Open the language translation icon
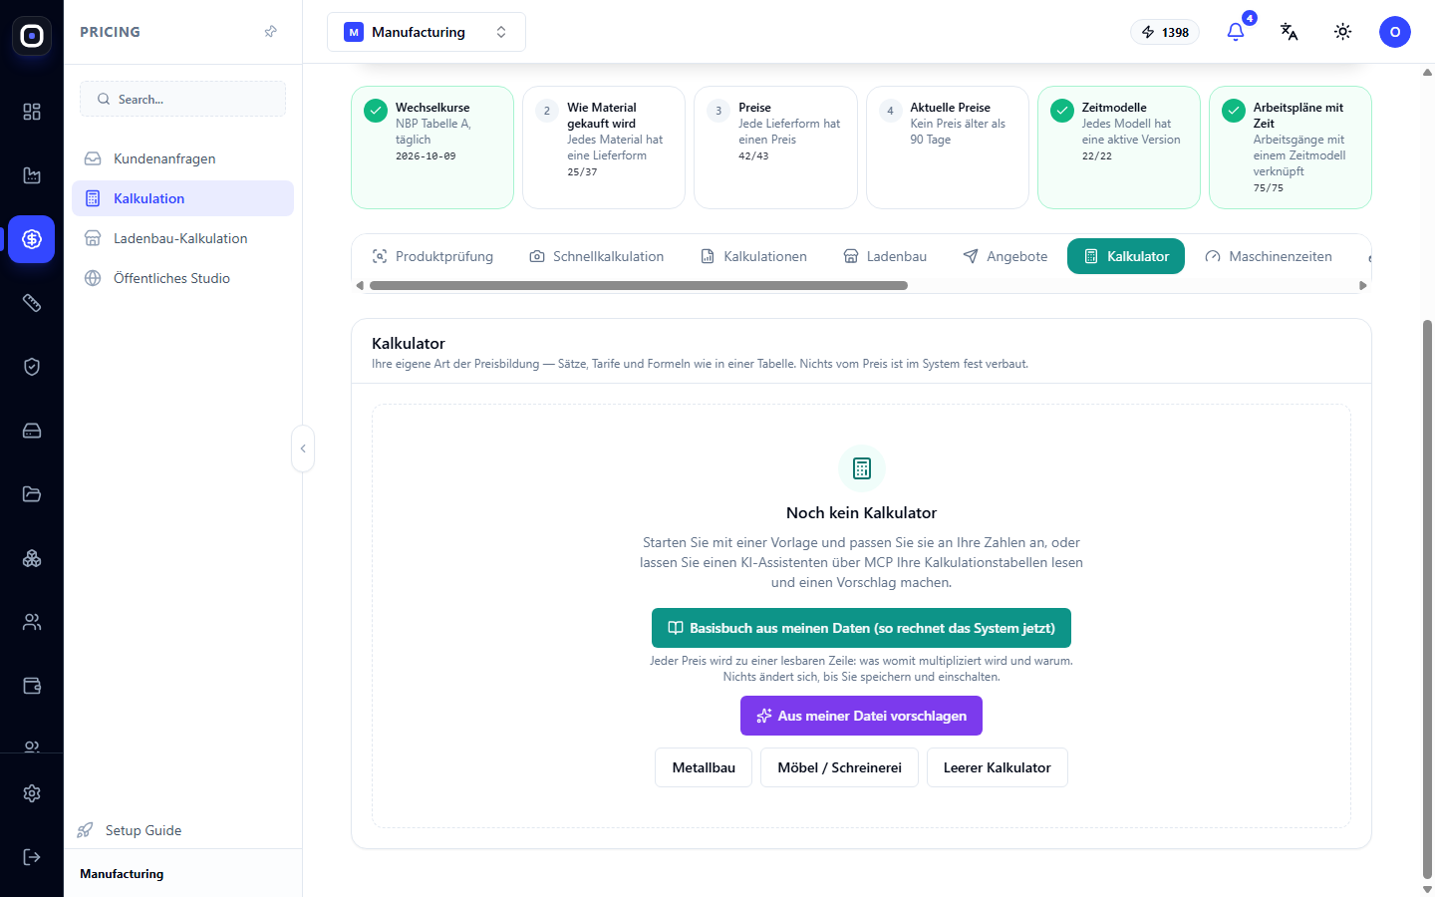 tap(1290, 32)
